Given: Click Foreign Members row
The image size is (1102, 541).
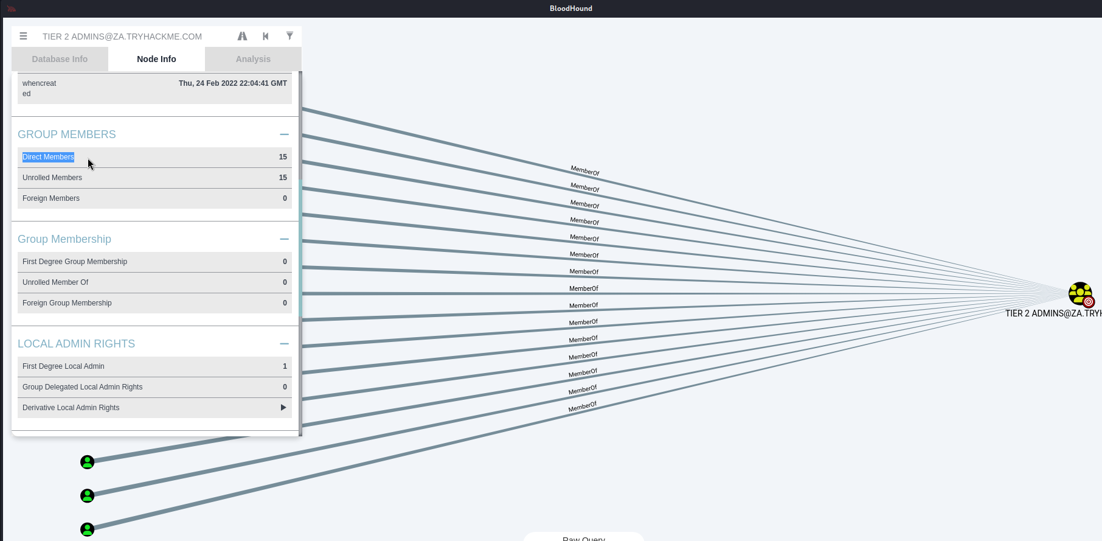Looking at the screenshot, I should point(154,198).
